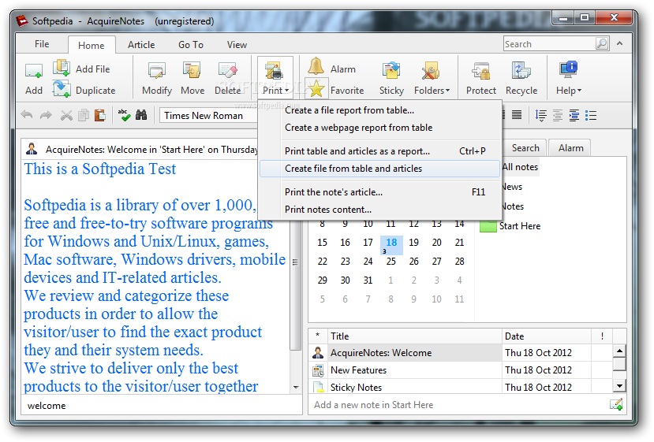Open the line spacing icon

540,115
